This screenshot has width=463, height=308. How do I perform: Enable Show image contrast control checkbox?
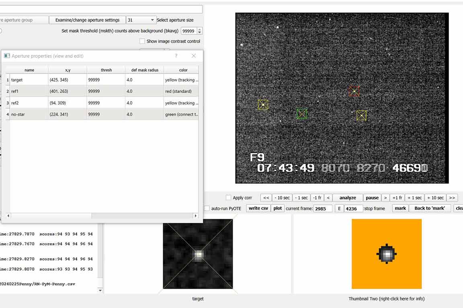click(x=142, y=41)
